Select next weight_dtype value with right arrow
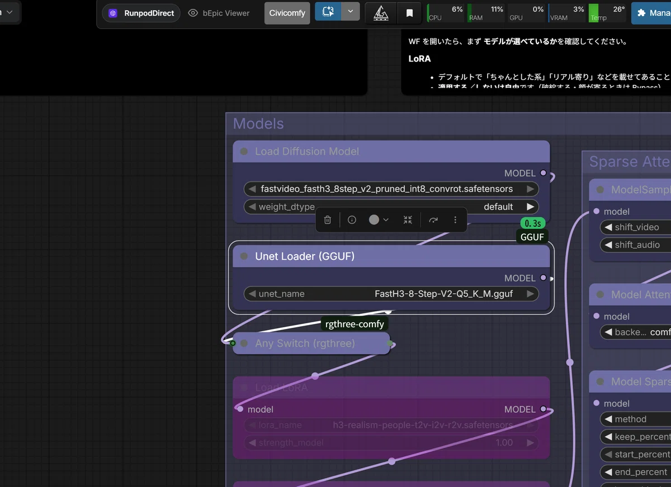671x487 pixels. tap(530, 207)
